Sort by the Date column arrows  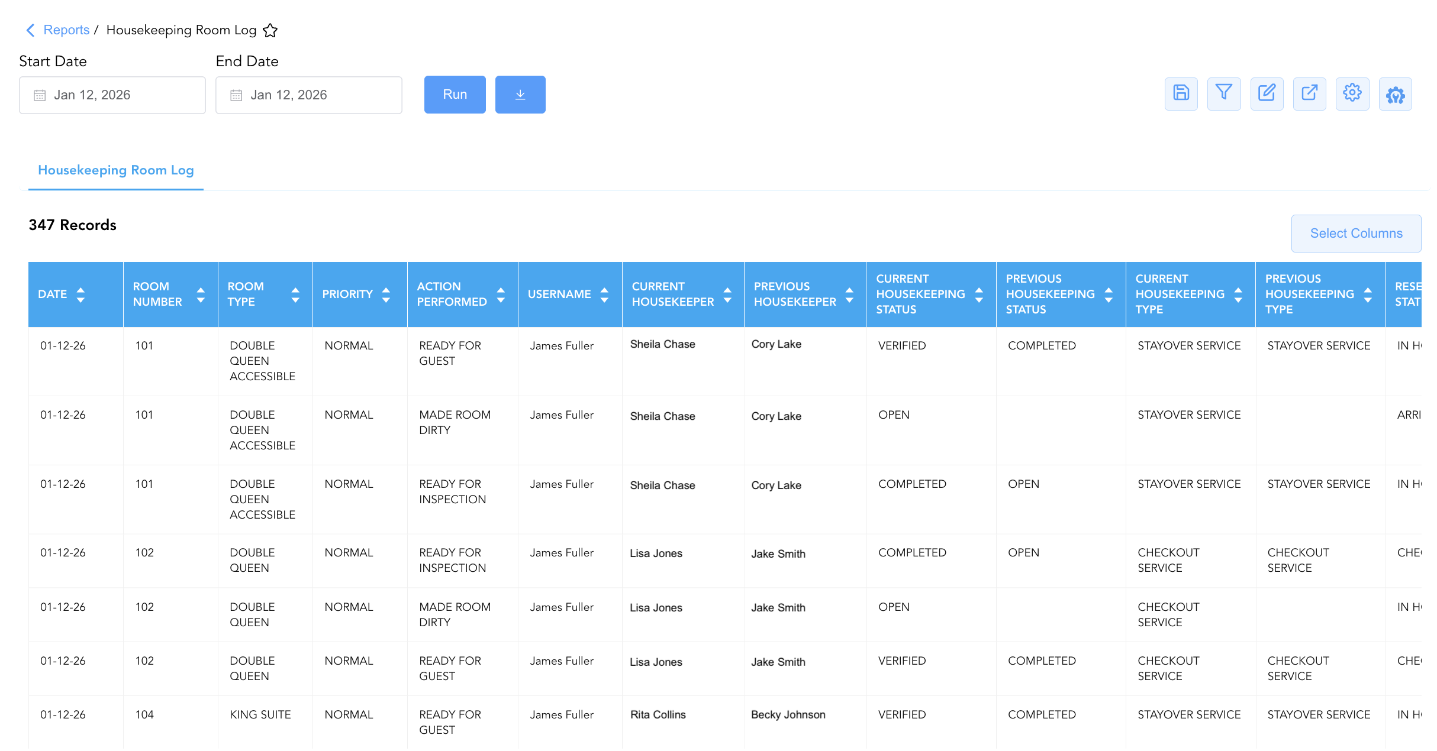tap(80, 294)
